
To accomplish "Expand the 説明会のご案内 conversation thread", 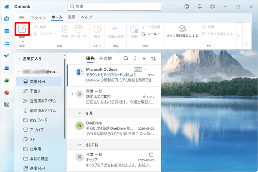I will click(x=72, y=94).
